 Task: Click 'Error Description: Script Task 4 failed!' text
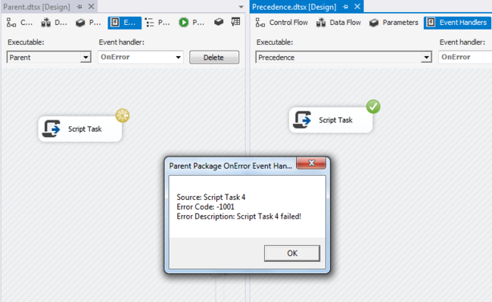(x=238, y=216)
